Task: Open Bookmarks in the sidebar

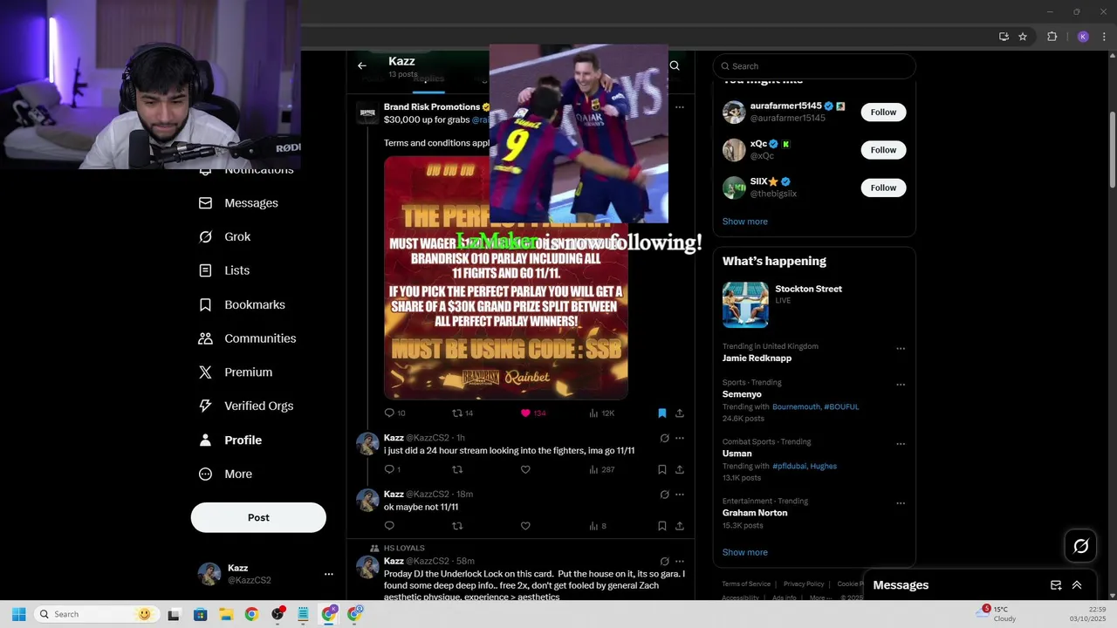Action: [x=242, y=304]
